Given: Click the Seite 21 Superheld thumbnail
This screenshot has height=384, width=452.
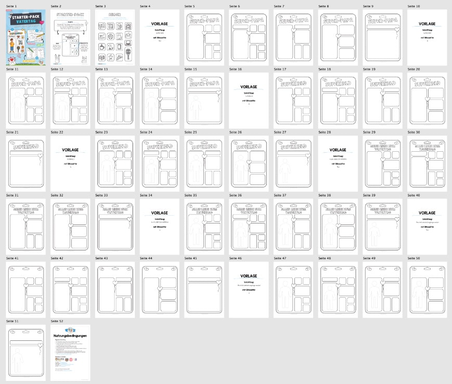Looking at the screenshot, I should click(x=25, y=164).
